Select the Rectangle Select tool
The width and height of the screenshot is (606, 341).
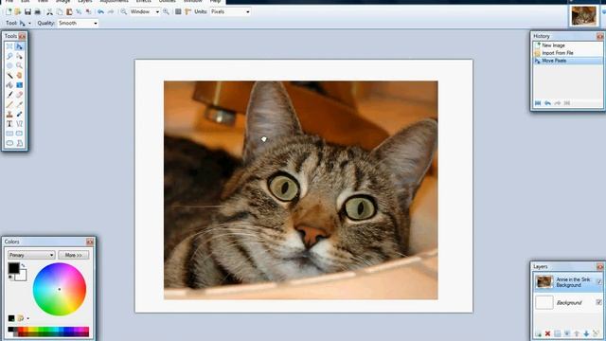click(x=9, y=46)
